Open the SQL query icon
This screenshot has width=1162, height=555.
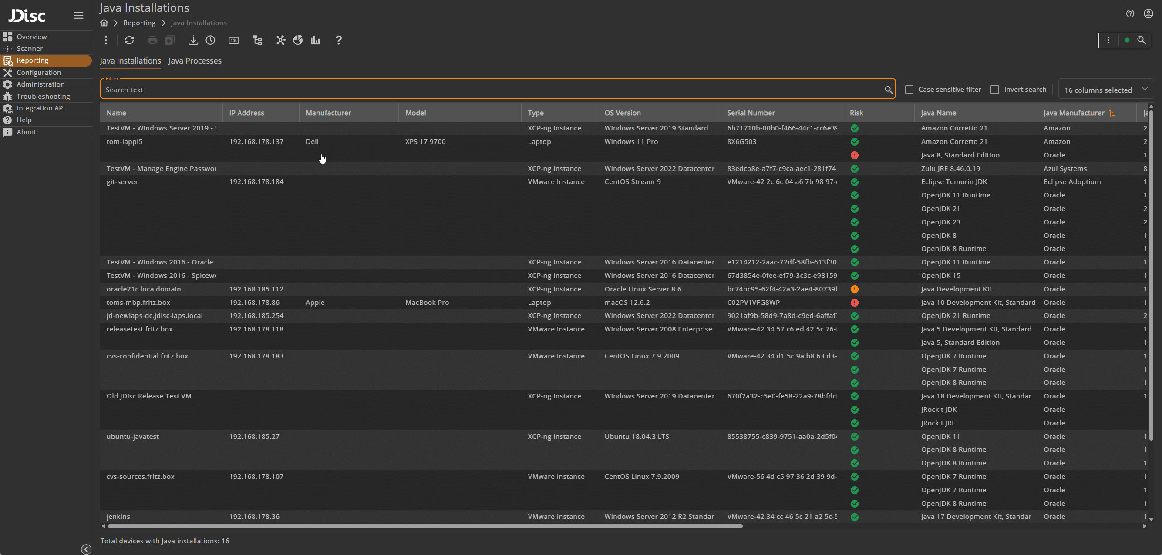[234, 40]
